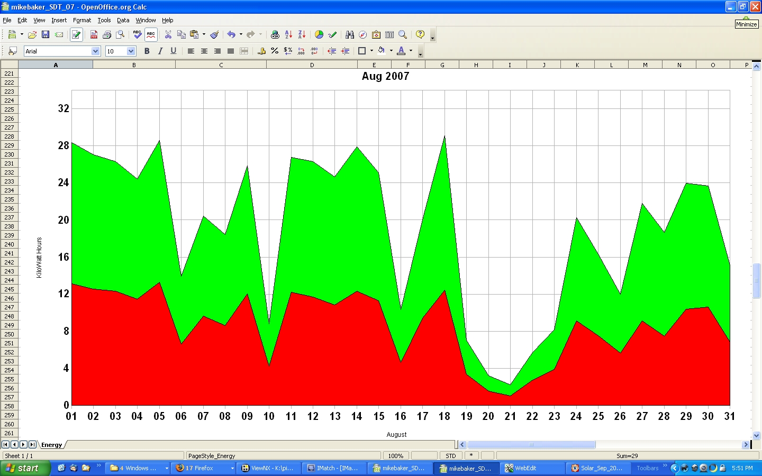Click the horizontal scrollbar thumb
Image resolution: width=762 pixels, height=476 pixels.
tap(531, 445)
